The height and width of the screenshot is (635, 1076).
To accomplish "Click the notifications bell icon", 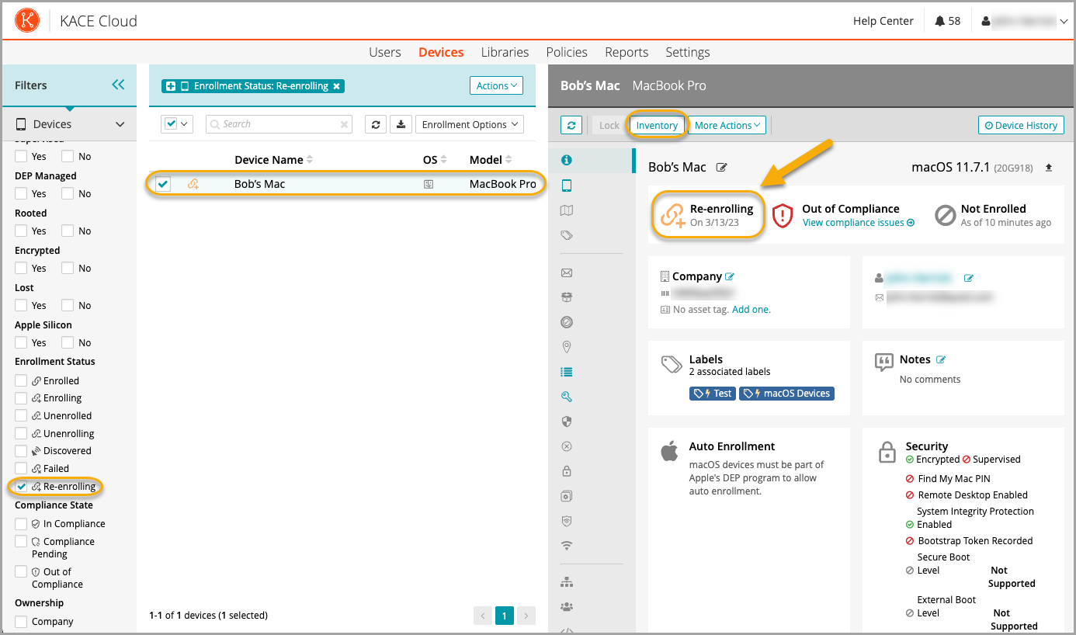I will [940, 21].
